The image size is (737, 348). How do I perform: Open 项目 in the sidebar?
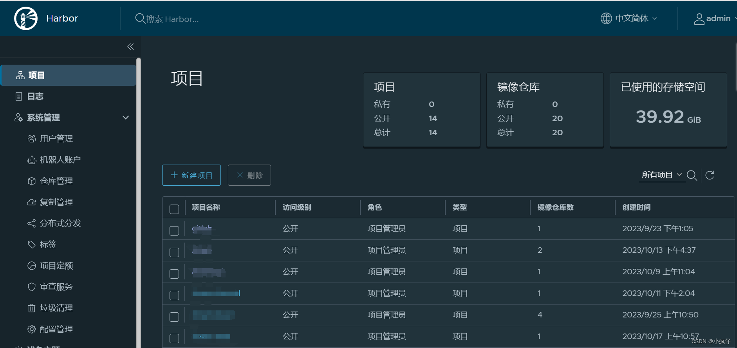(x=69, y=75)
